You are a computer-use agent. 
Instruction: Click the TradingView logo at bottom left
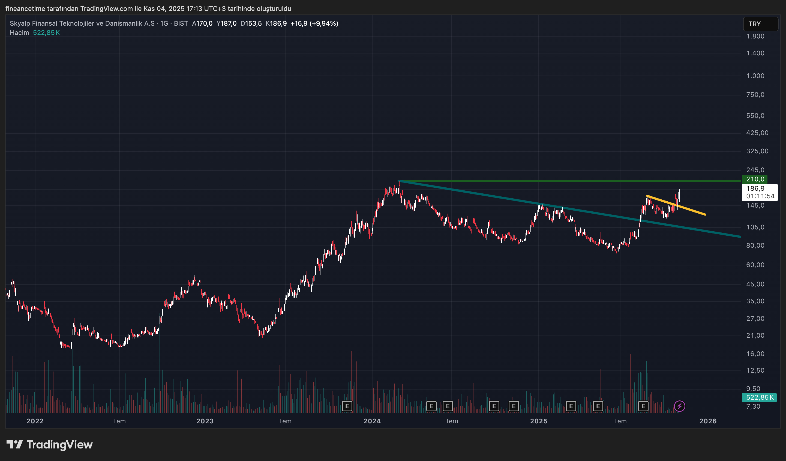(x=49, y=444)
